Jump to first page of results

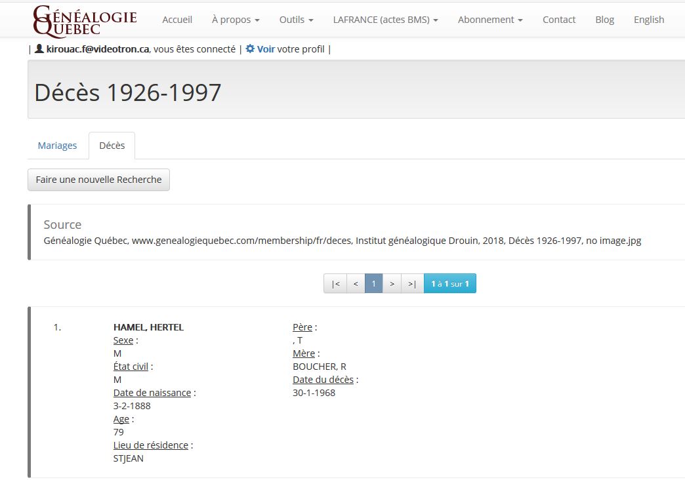point(335,283)
